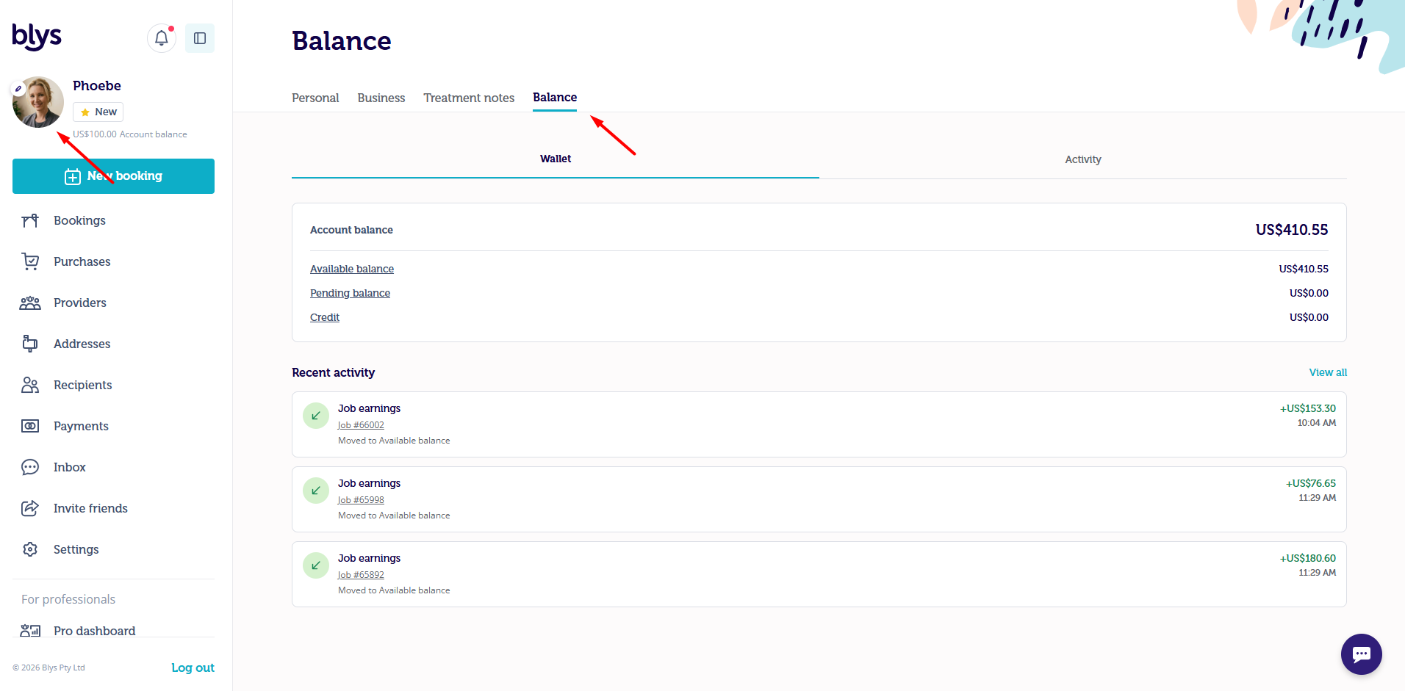The image size is (1405, 691).
Task: Switch to the Activity sub-tab
Action: tap(1083, 159)
